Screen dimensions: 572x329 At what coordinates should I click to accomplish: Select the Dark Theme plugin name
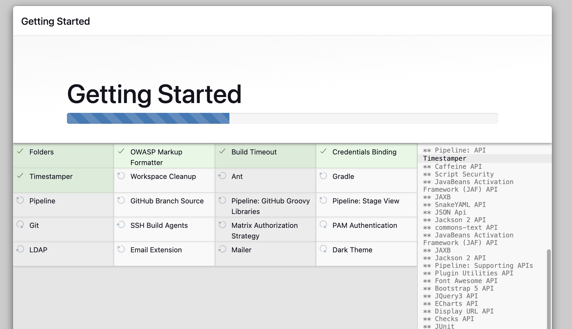[x=352, y=250]
